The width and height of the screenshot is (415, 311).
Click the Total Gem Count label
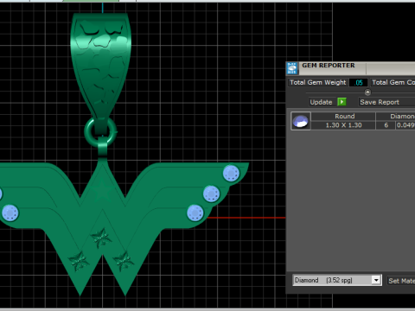tap(393, 82)
